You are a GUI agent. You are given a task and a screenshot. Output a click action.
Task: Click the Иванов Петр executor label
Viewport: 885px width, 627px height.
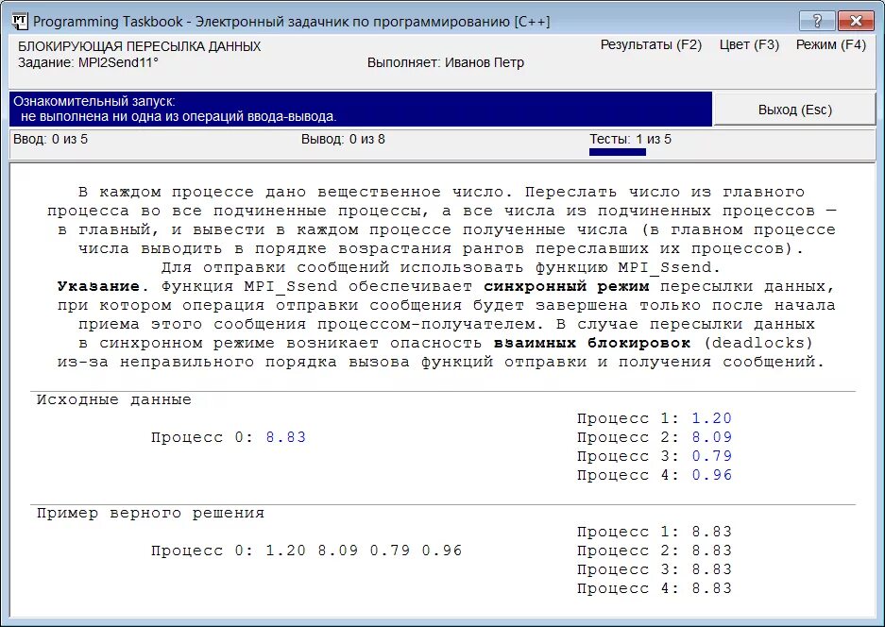pyautogui.click(x=482, y=60)
